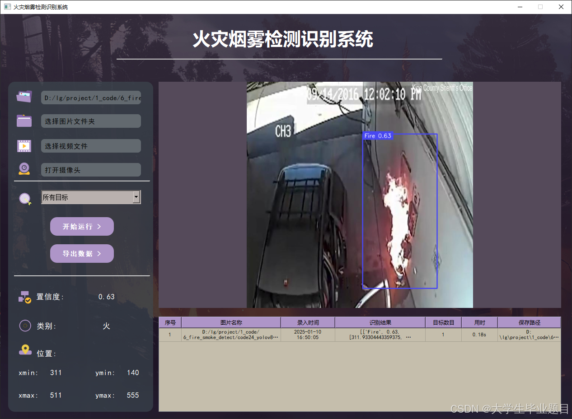
Task: Click the confidence chart icon beside 置信度
Action: (x=25, y=297)
